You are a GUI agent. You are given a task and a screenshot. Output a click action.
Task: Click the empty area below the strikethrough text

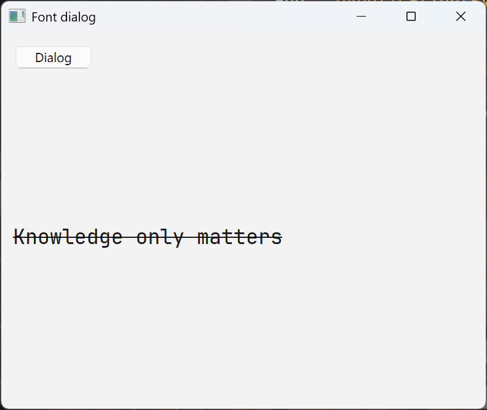[x=148, y=320]
